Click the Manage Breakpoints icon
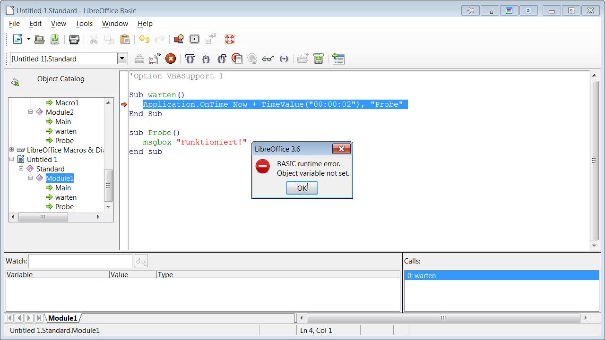The width and height of the screenshot is (605, 340). click(x=252, y=59)
